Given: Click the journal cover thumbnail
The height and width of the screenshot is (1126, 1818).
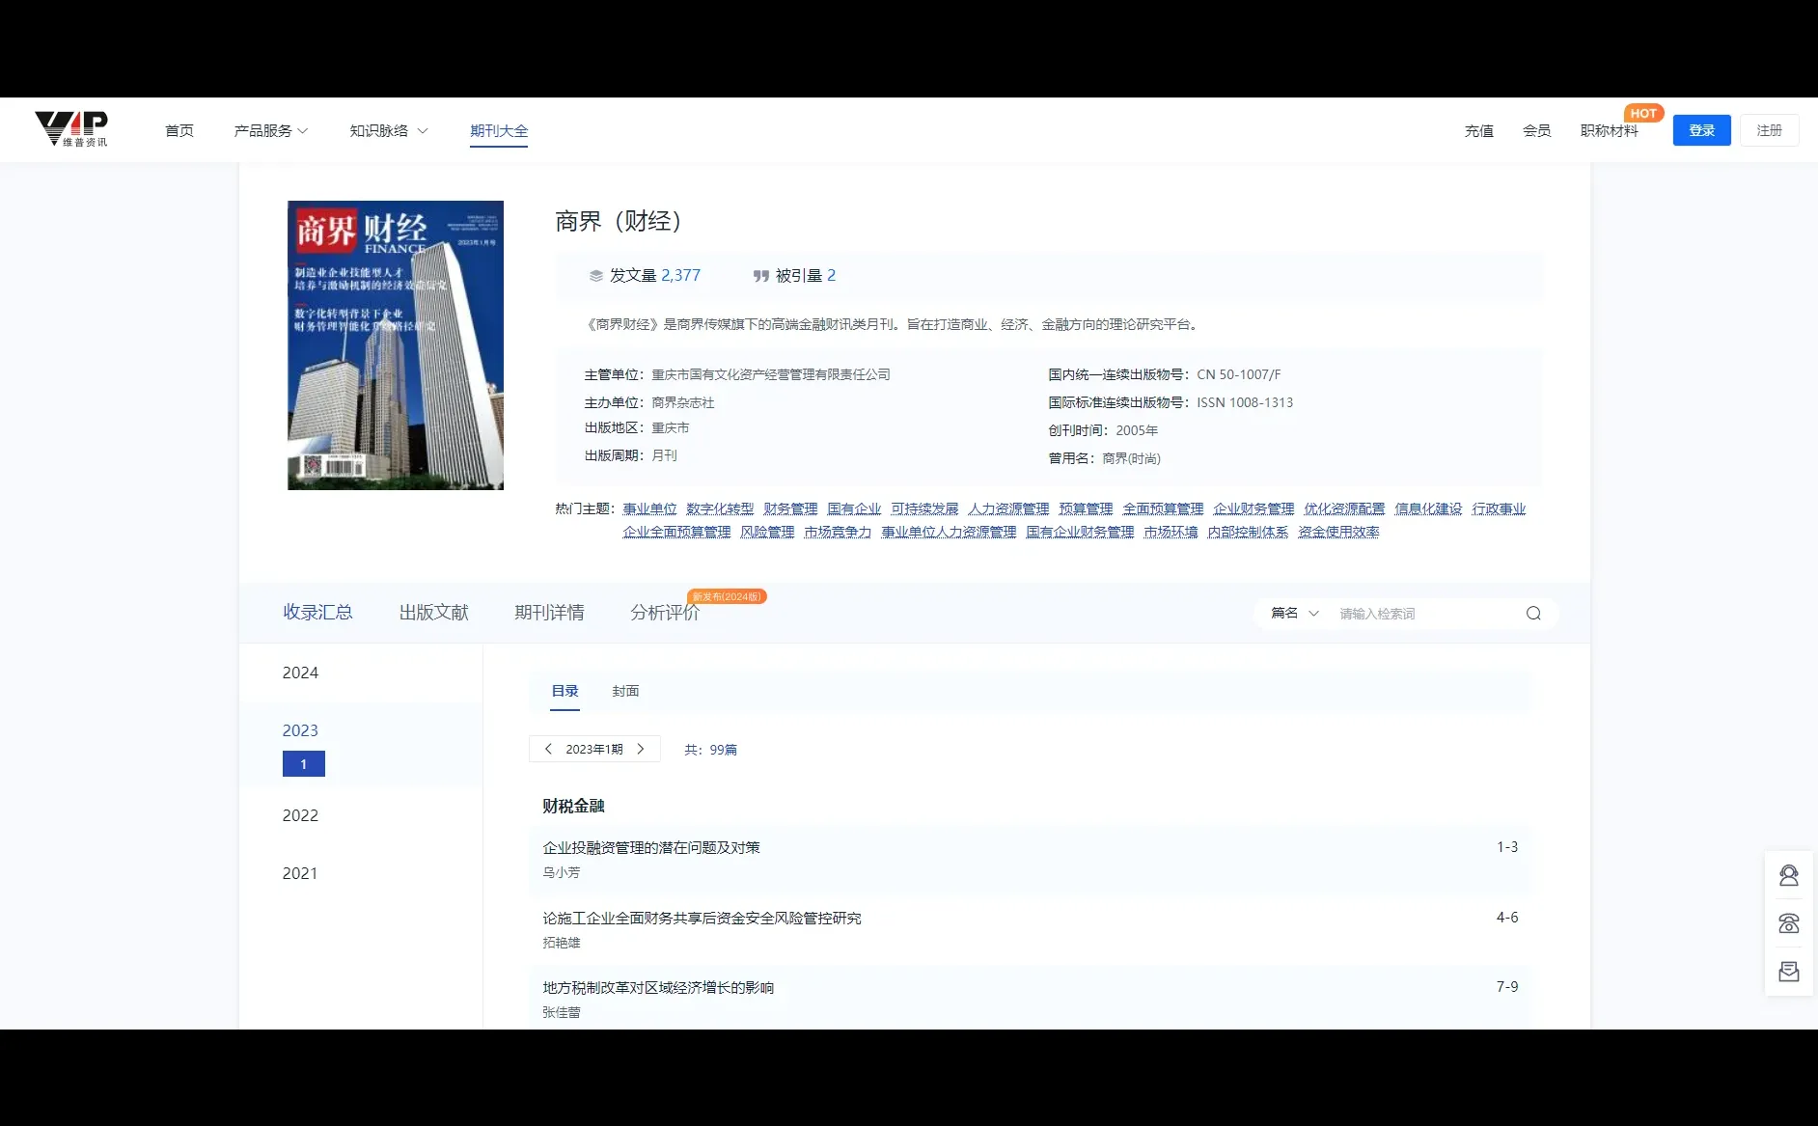Looking at the screenshot, I should [395, 344].
